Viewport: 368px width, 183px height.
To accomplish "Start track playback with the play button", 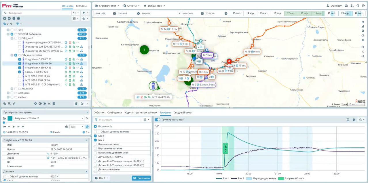I will click(14, 126).
